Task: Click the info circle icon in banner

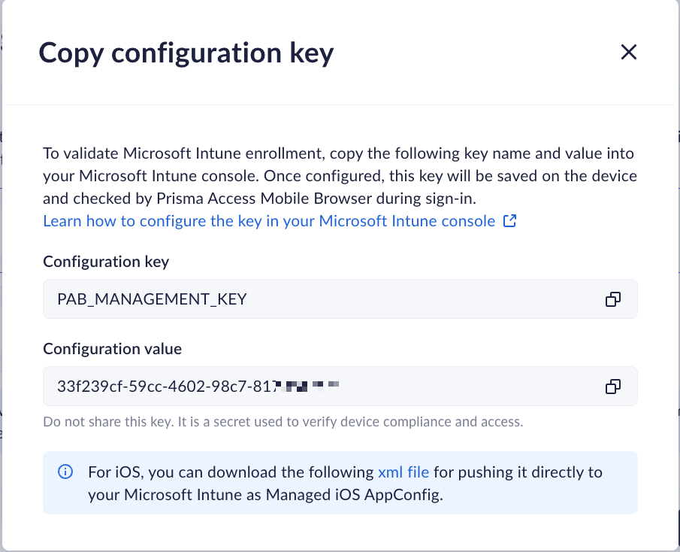Action: coord(65,472)
